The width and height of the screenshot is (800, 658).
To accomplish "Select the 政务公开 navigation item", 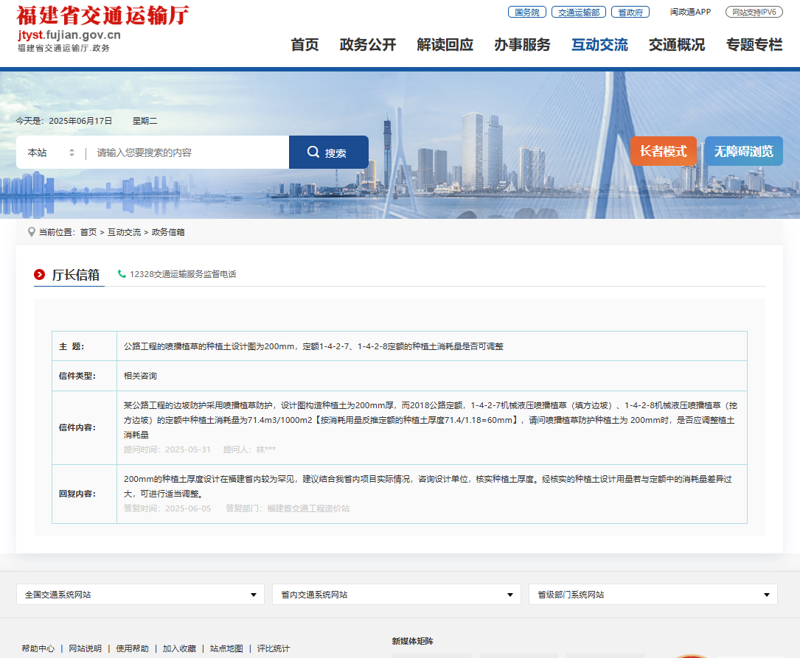I will point(368,45).
